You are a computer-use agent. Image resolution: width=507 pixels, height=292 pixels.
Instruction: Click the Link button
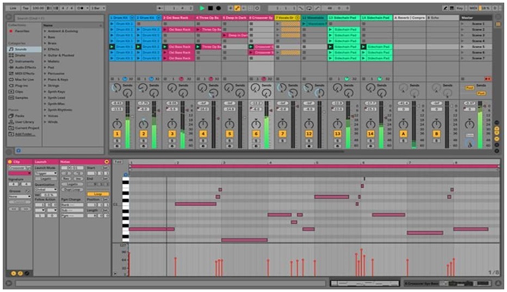pyautogui.click(x=13, y=8)
